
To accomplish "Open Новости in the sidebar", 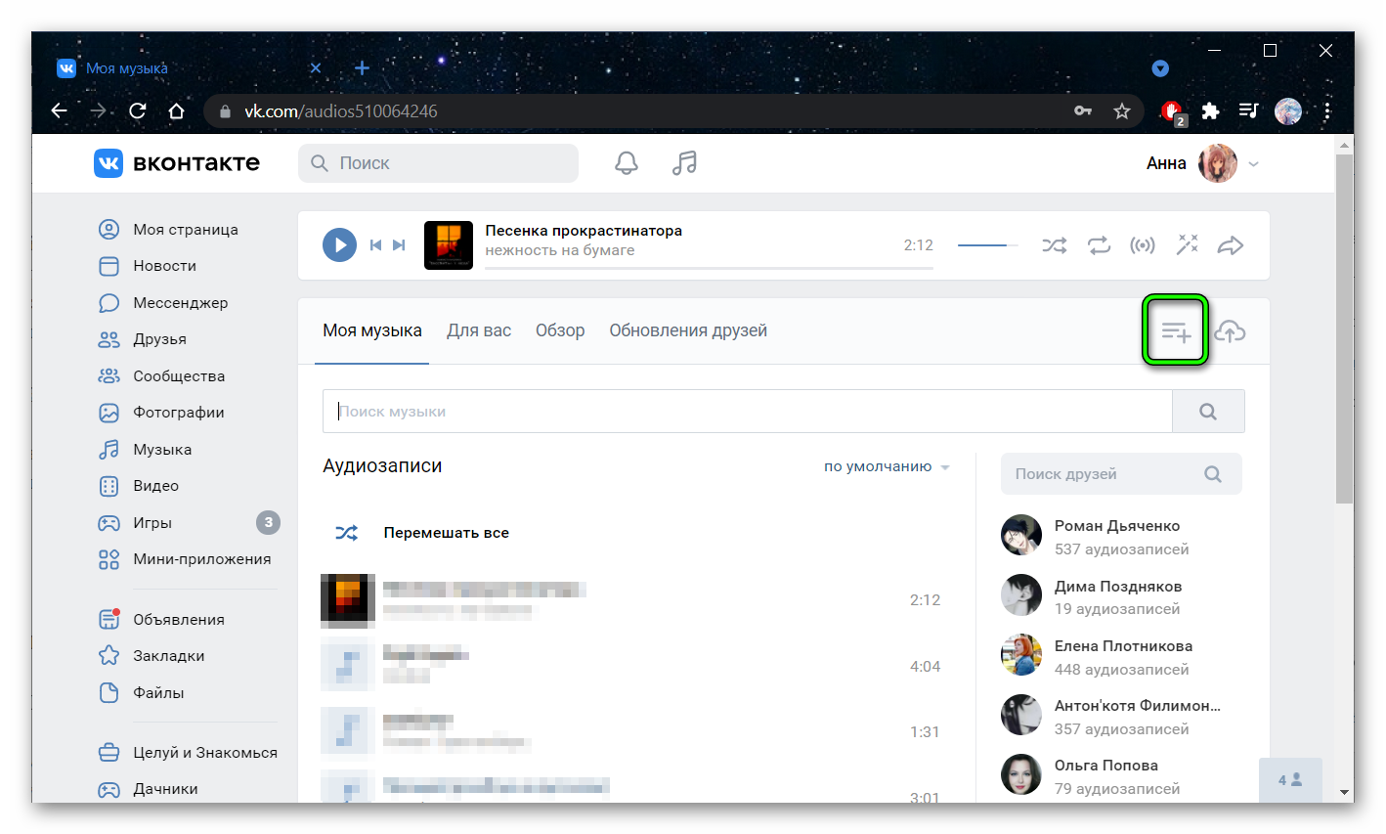I will pyautogui.click(x=148, y=266).
